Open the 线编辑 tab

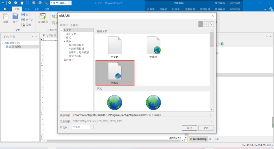click(163, 9)
